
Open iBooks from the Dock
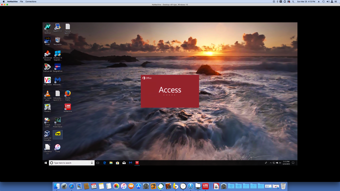click(x=131, y=186)
